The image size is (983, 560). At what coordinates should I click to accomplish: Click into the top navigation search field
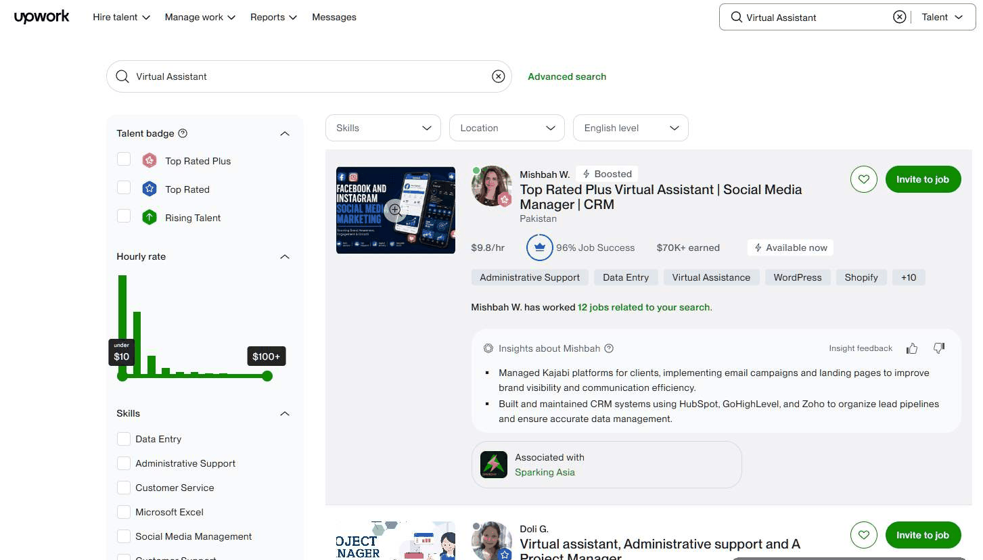815,17
